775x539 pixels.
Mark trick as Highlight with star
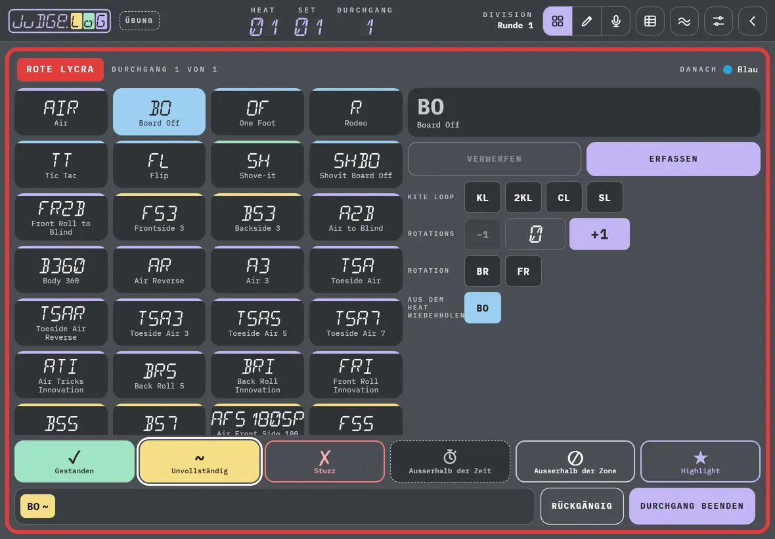[x=700, y=461]
